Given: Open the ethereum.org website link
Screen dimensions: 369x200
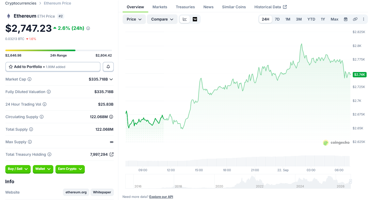Looking at the screenshot, I should [76, 192].
